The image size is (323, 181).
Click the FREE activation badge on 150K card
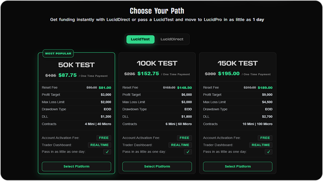coord(265,138)
